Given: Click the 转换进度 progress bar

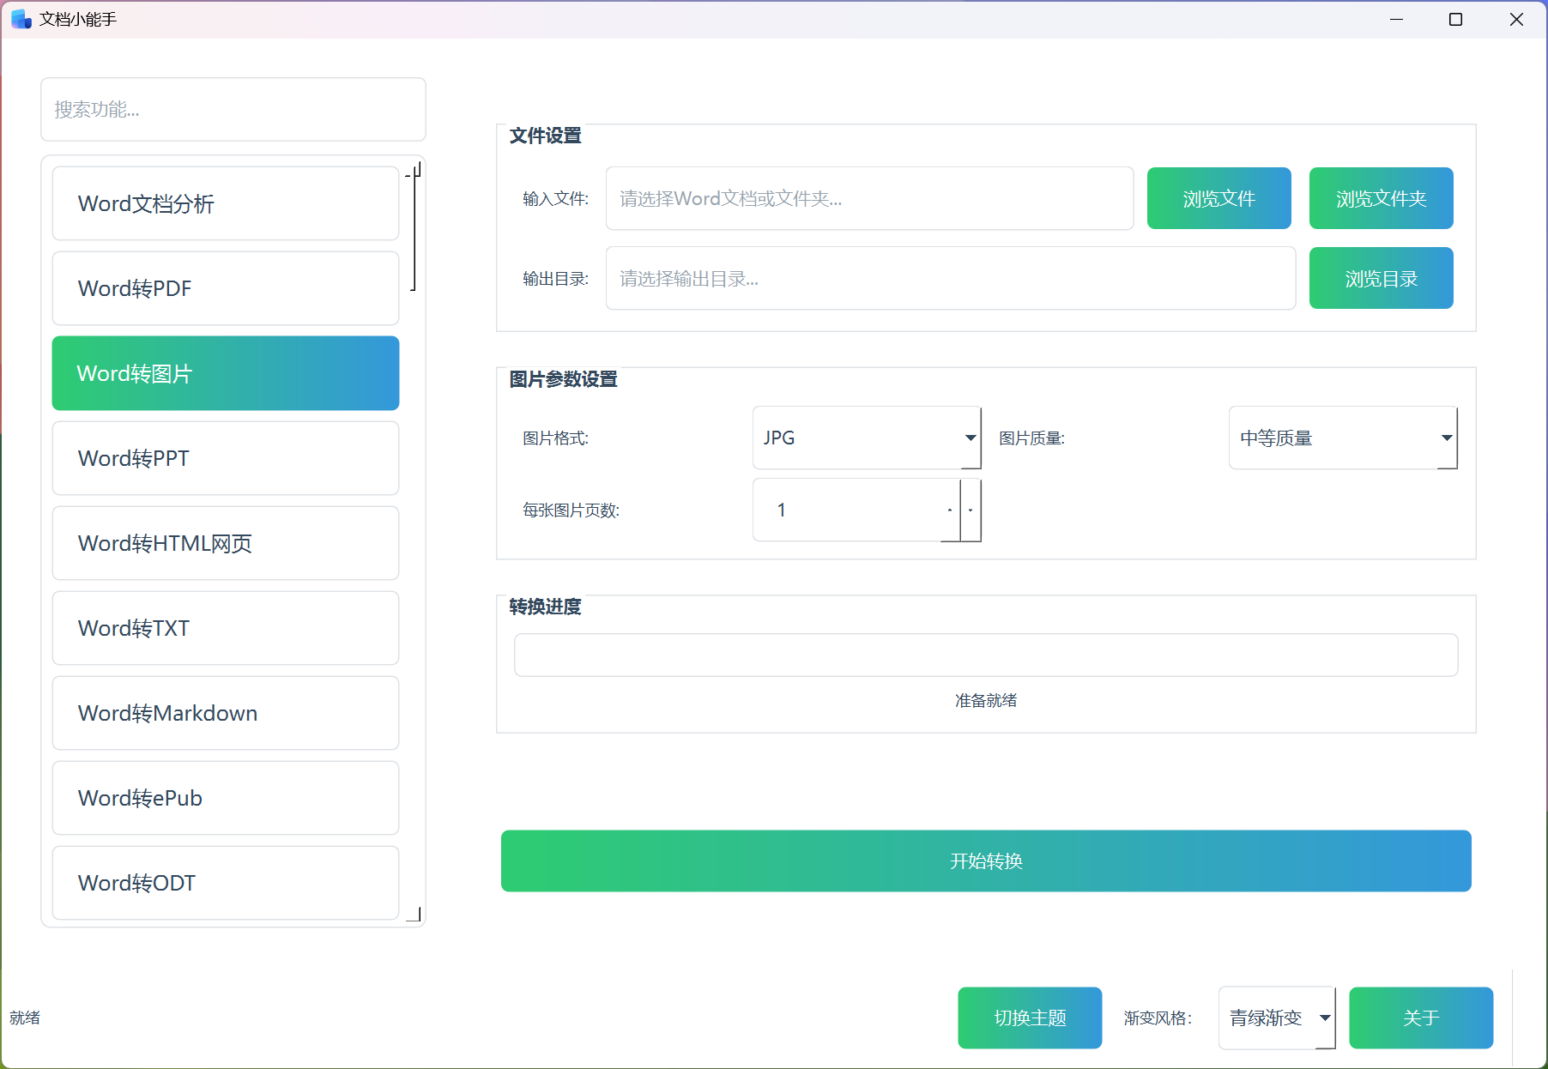Looking at the screenshot, I should point(985,655).
